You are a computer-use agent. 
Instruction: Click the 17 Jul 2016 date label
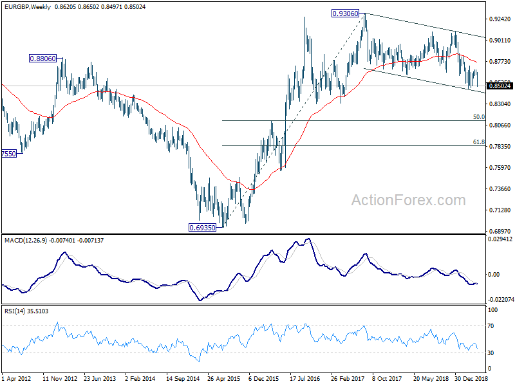304,378
